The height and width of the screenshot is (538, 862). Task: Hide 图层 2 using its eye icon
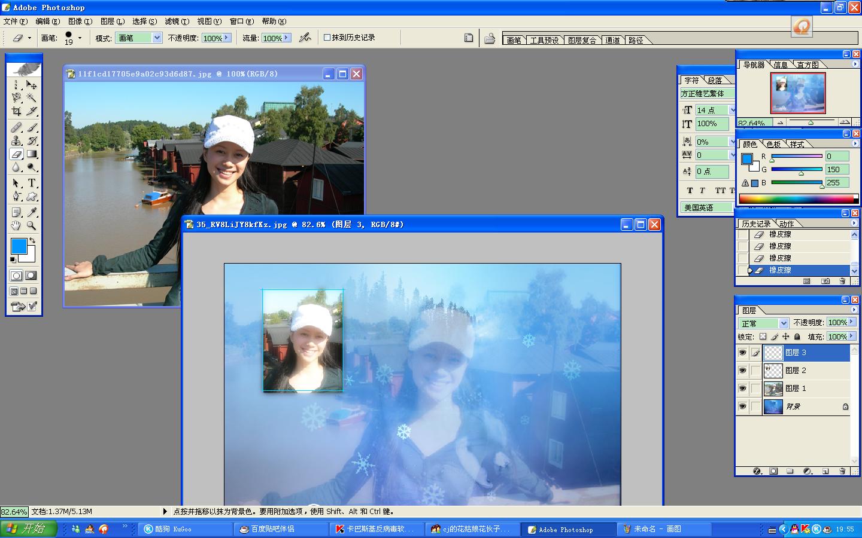coord(742,371)
